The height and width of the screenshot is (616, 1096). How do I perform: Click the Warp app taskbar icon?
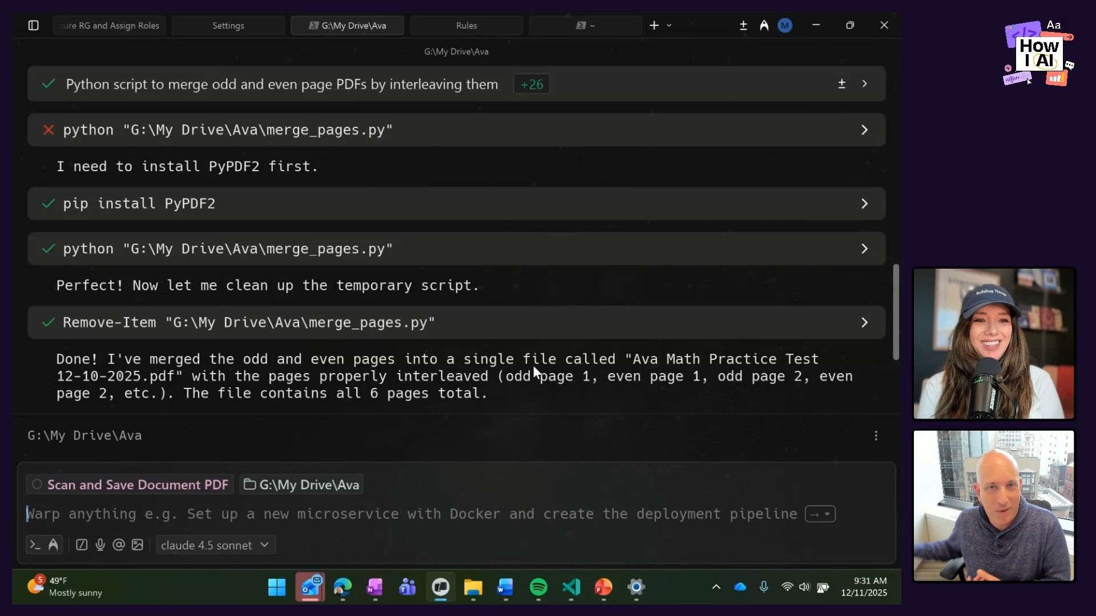click(441, 587)
